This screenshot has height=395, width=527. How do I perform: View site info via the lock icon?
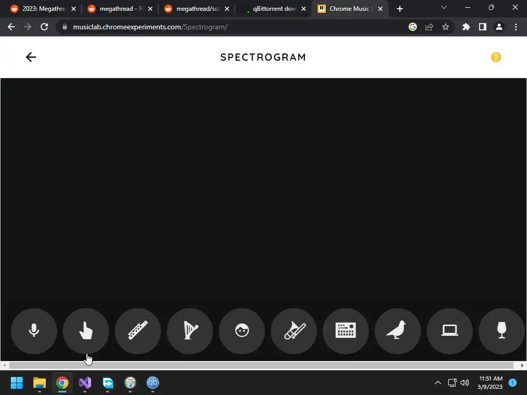65,27
